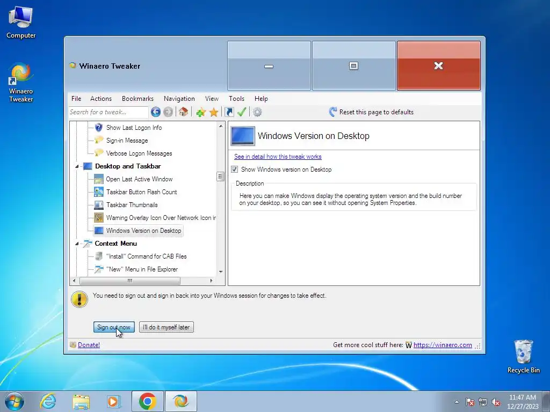This screenshot has width=550, height=412.
Task: Open settings gear in toolbar
Action: [x=257, y=112]
